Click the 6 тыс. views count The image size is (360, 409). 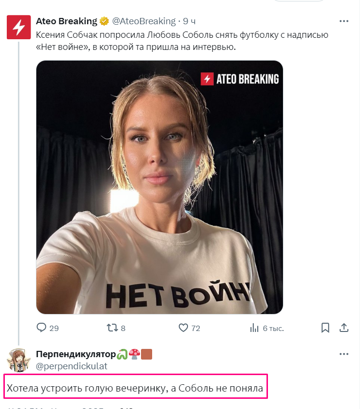tap(273, 328)
